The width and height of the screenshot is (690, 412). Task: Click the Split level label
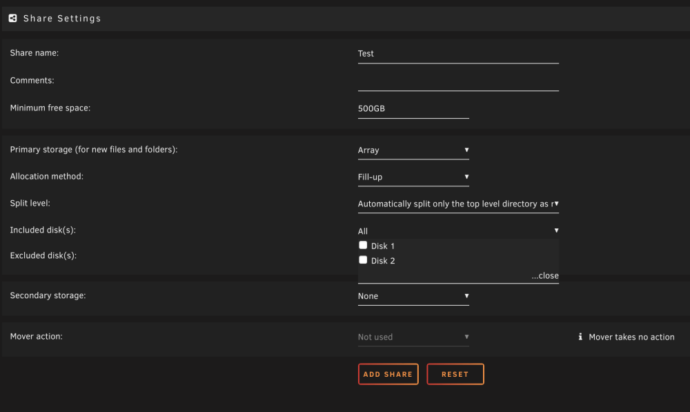tap(30, 204)
